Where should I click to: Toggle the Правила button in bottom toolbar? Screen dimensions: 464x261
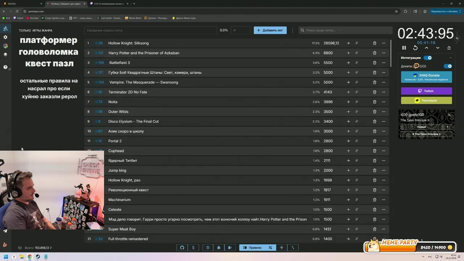click(252, 248)
